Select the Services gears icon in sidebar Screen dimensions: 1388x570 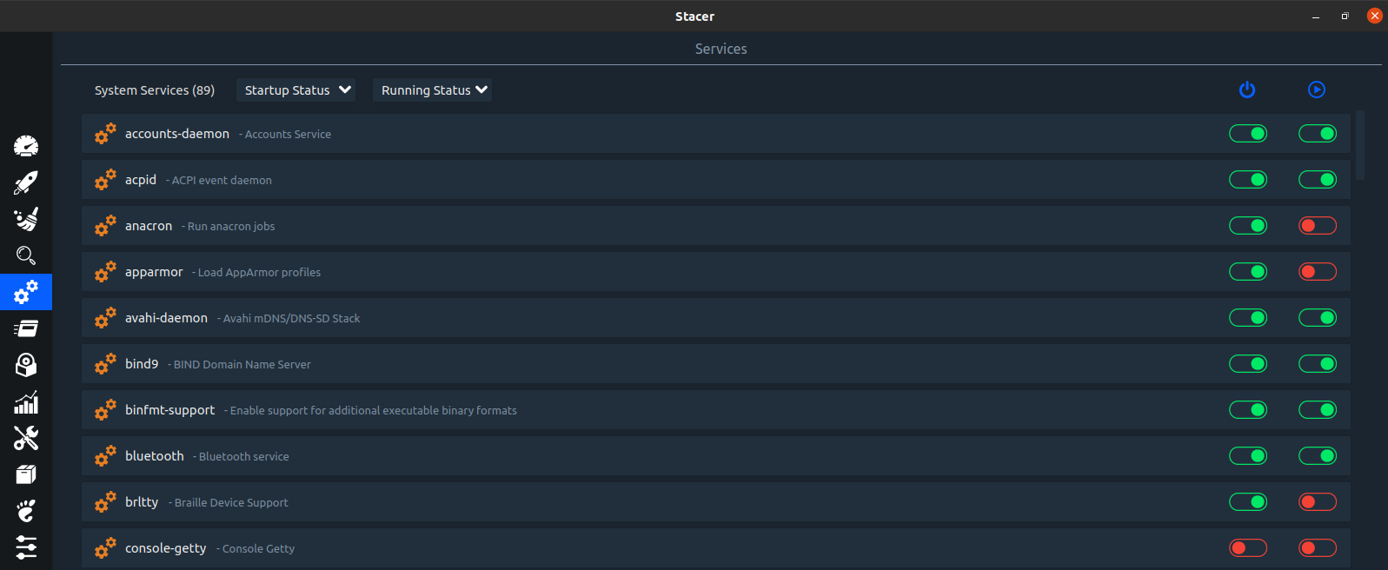point(26,292)
